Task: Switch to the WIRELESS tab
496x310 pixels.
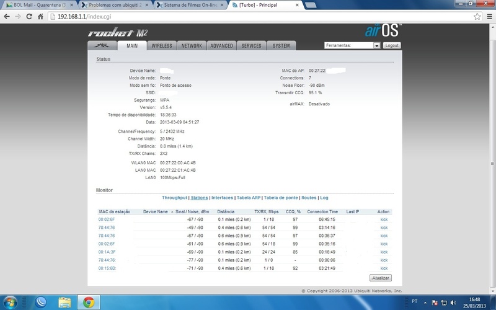Action: pyautogui.click(x=162, y=45)
